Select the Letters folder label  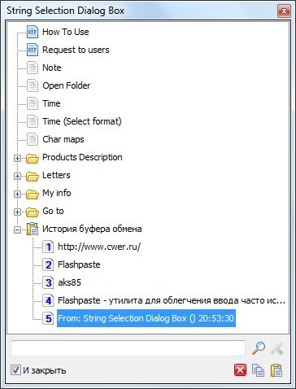coord(56,175)
